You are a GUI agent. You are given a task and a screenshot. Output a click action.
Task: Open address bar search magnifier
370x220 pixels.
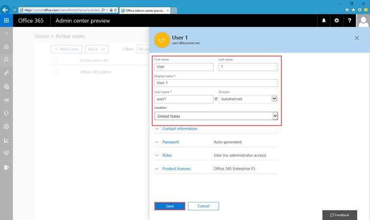click(103, 10)
